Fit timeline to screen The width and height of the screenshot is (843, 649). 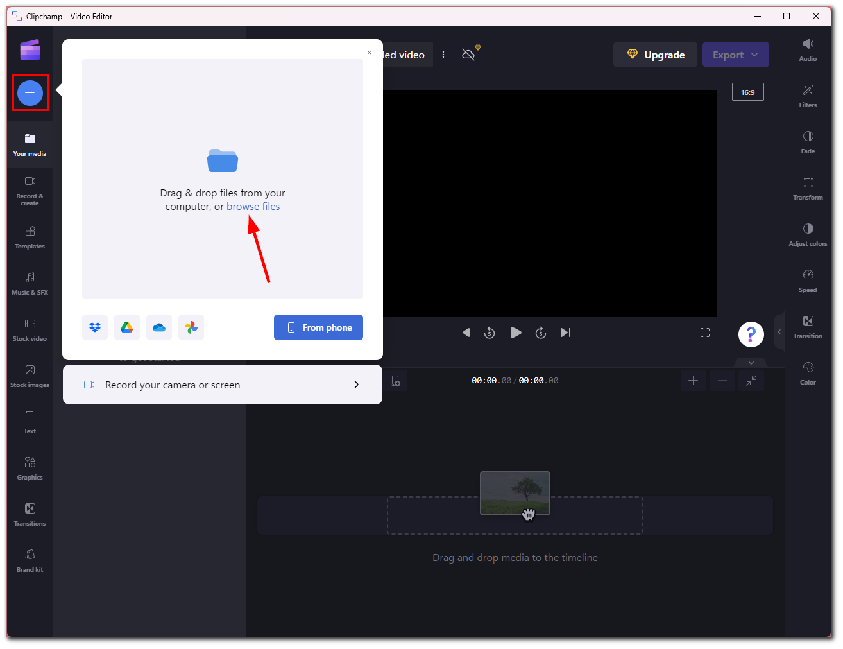point(751,381)
